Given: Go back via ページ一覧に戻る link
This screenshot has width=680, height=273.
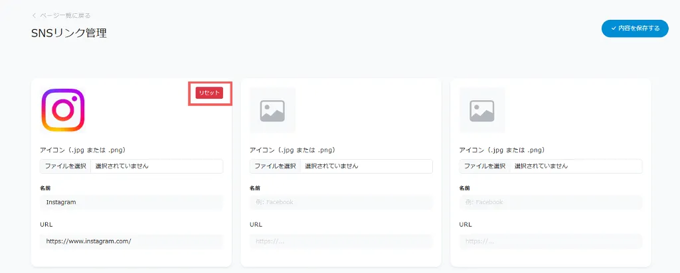Looking at the screenshot, I should pyautogui.click(x=64, y=15).
